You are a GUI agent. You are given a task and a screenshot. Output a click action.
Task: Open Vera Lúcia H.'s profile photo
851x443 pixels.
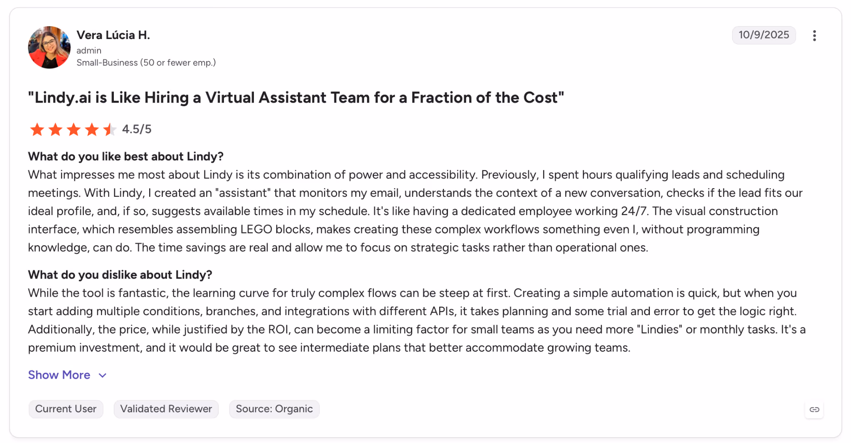pyautogui.click(x=49, y=47)
